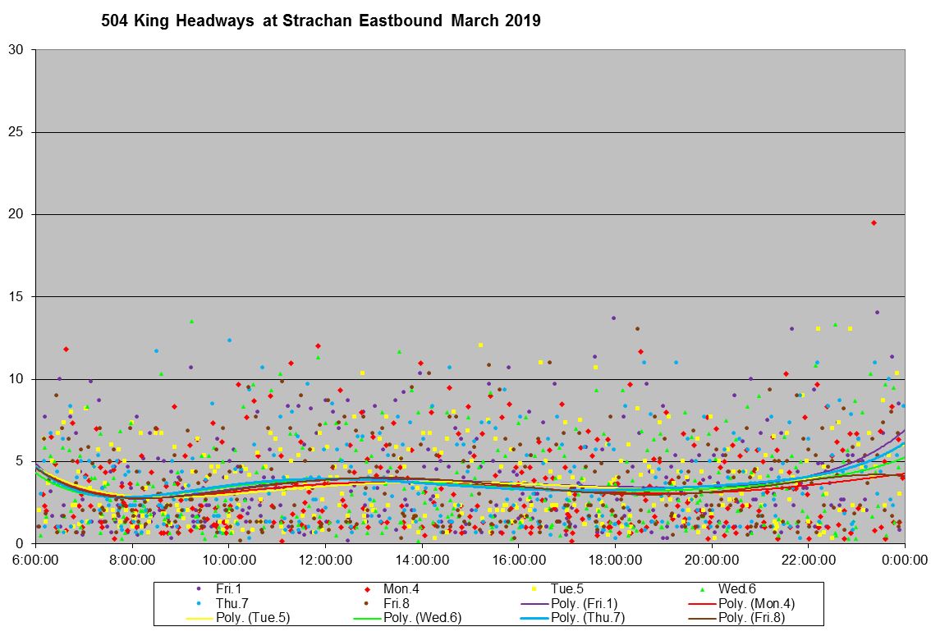
Task: Click the purple Fri.1 legend marker
Action: pos(199,588)
